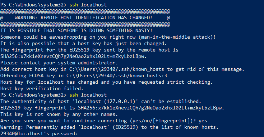Click the second 'PS C:\Windows\system32>' prompt
Image resolution: width=264 pixels, height=137 pixels.
33,95
